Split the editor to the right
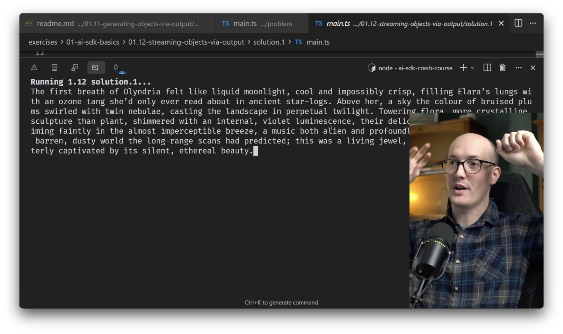The image size is (563, 334). 518,23
